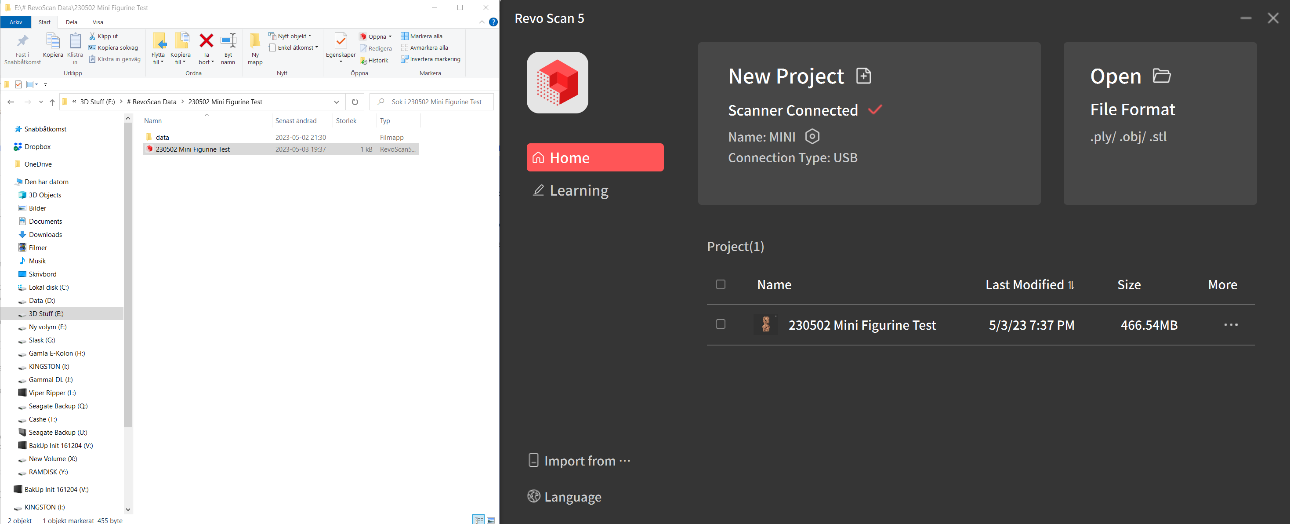Open the Learning menu in Revo Scan
The width and height of the screenshot is (1290, 524).
570,190
